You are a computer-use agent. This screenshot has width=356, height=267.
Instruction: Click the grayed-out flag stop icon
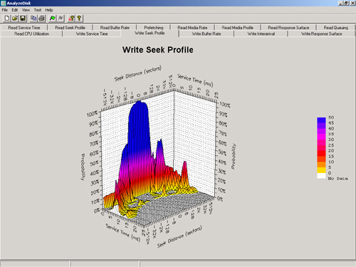[x=61, y=19]
